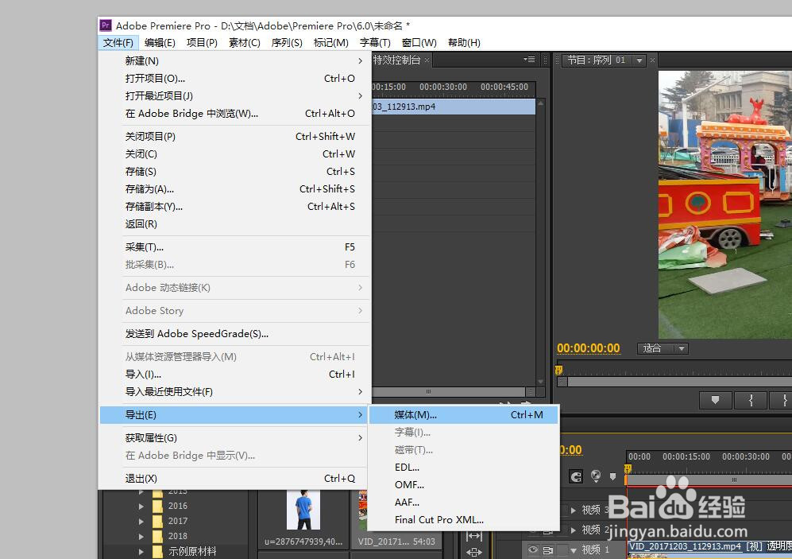
Task: Open the 帮助(H) menu
Action: click(x=464, y=42)
